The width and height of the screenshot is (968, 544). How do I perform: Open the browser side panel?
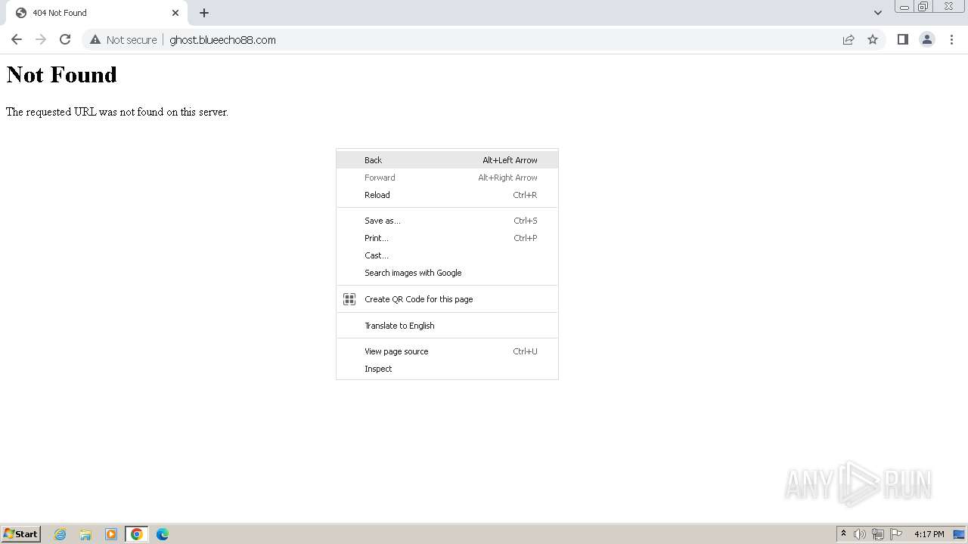click(902, 39)
